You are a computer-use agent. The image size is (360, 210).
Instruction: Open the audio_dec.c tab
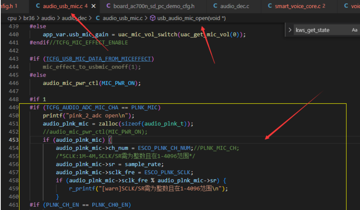(235, 6)
